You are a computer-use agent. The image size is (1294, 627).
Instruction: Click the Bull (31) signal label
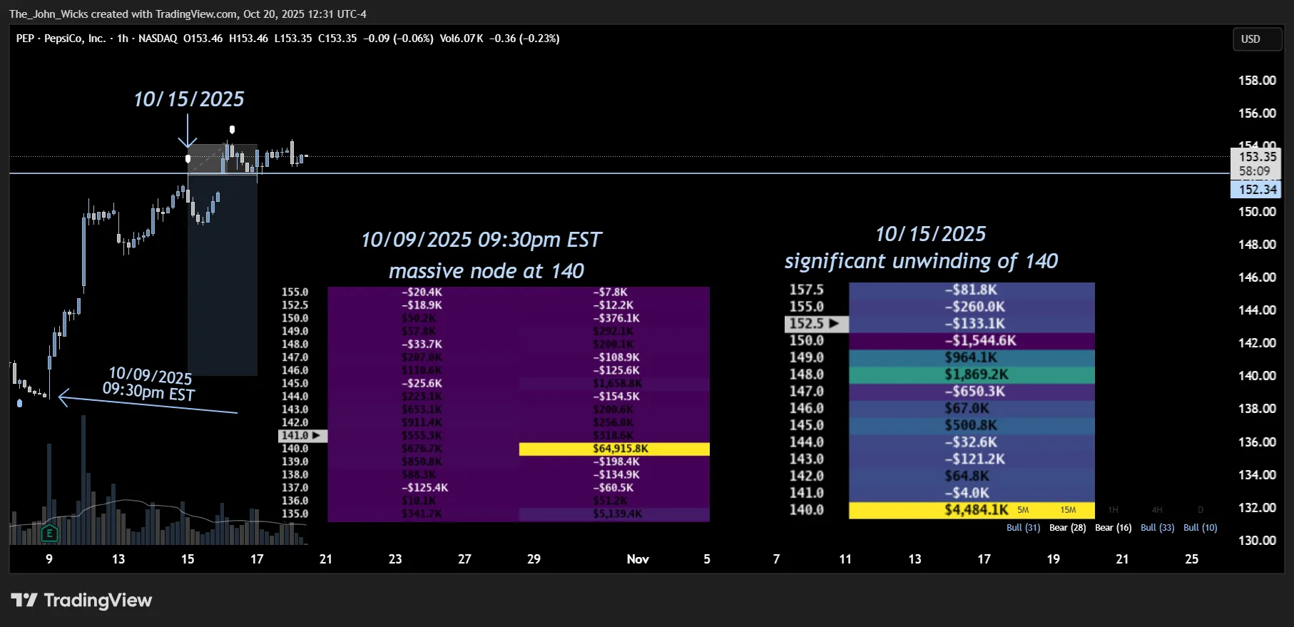click(x=1023, y=528)
